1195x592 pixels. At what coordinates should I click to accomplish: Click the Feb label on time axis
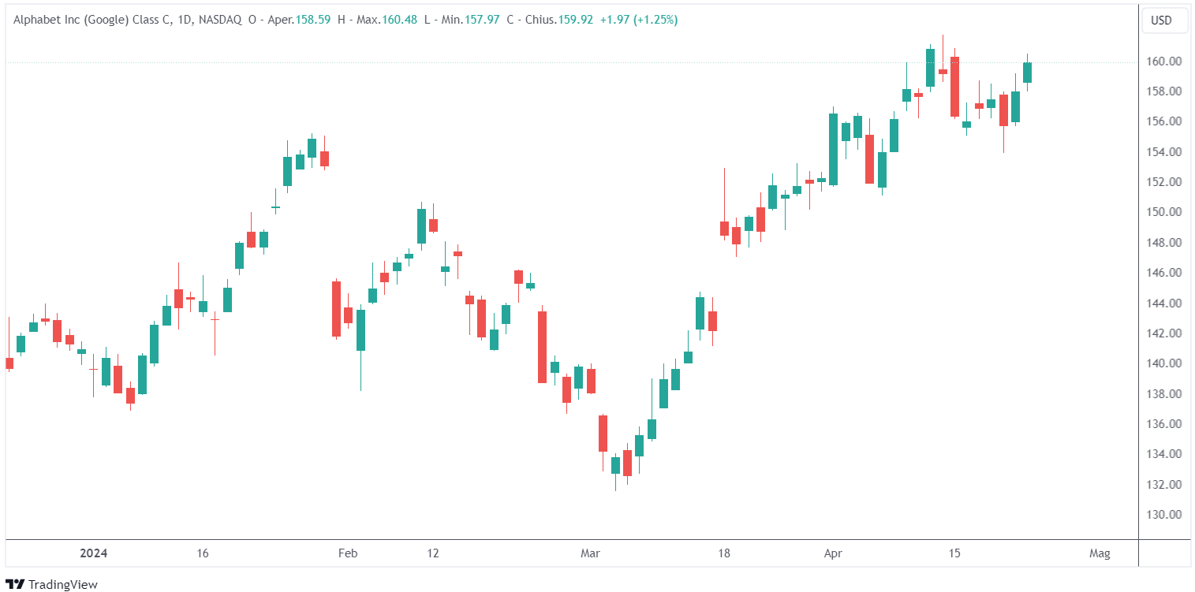347,553
